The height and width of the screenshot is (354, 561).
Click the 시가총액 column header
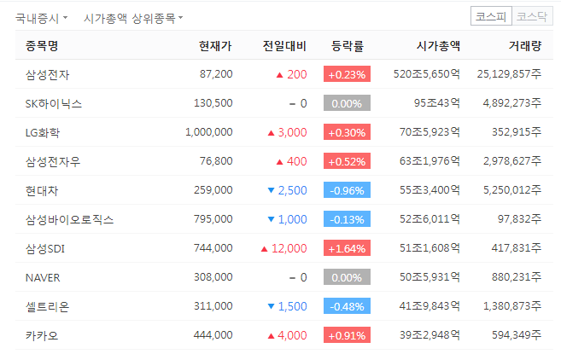coord(438,46)
